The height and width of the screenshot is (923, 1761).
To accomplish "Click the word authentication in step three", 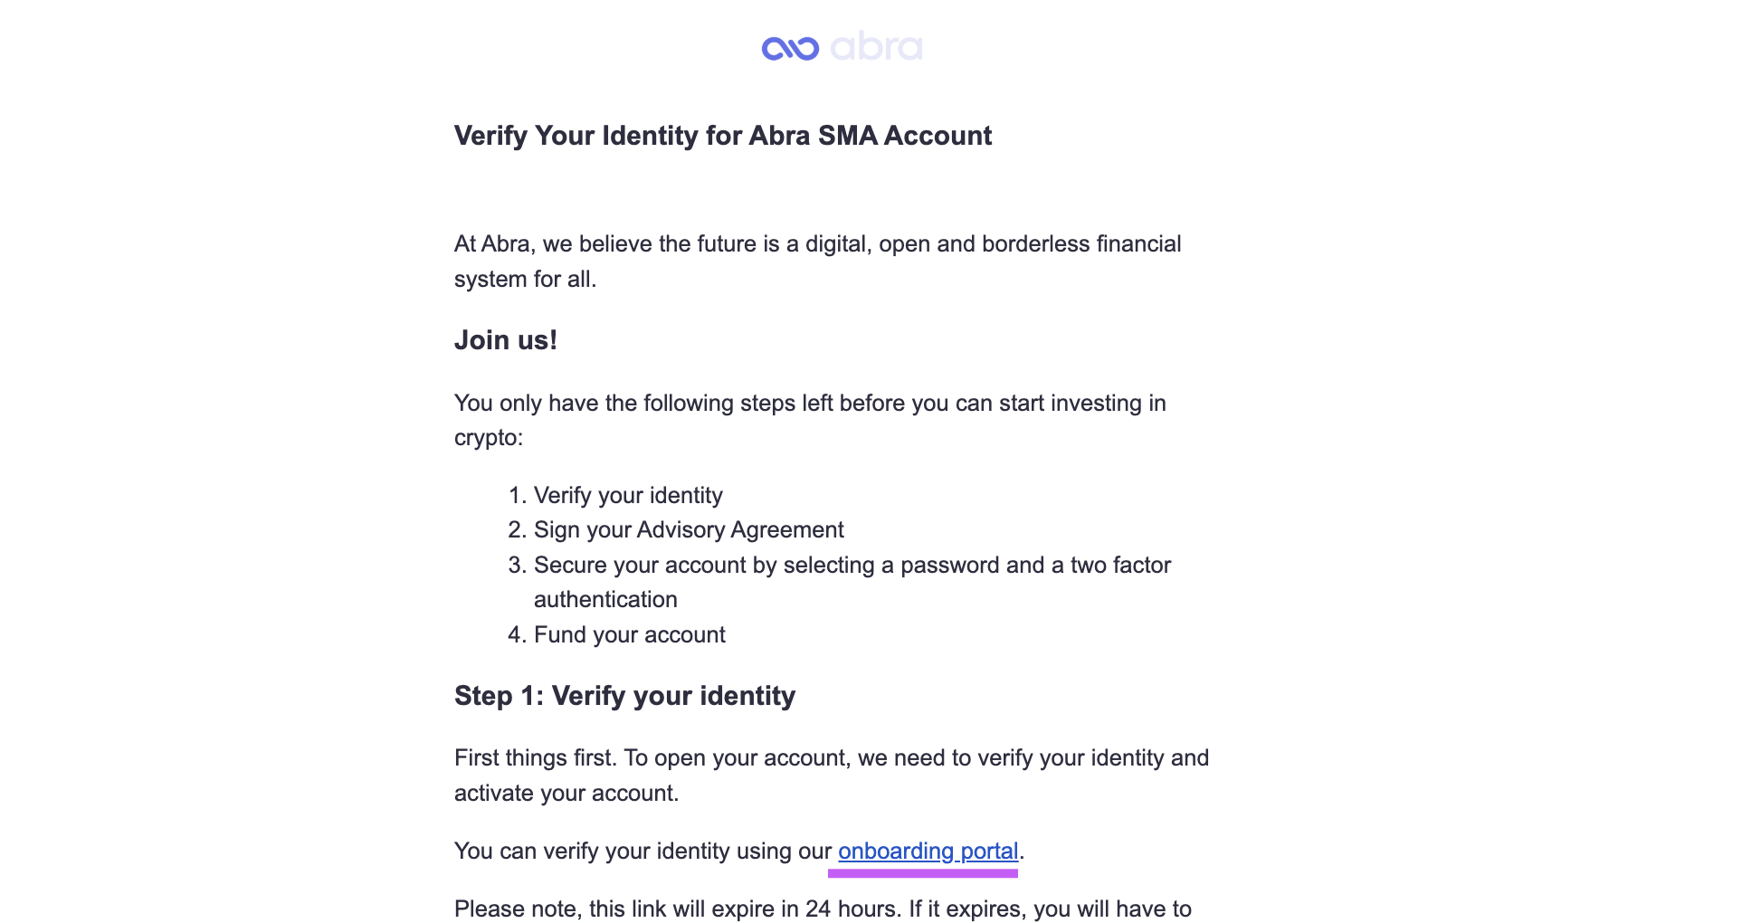I will coord(605,600).
